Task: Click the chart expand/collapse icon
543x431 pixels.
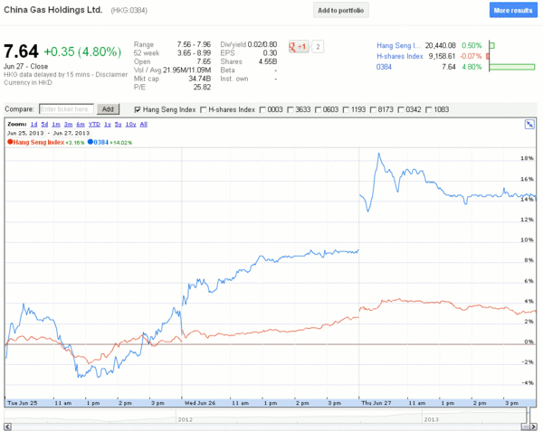Action: click(529, 125)
